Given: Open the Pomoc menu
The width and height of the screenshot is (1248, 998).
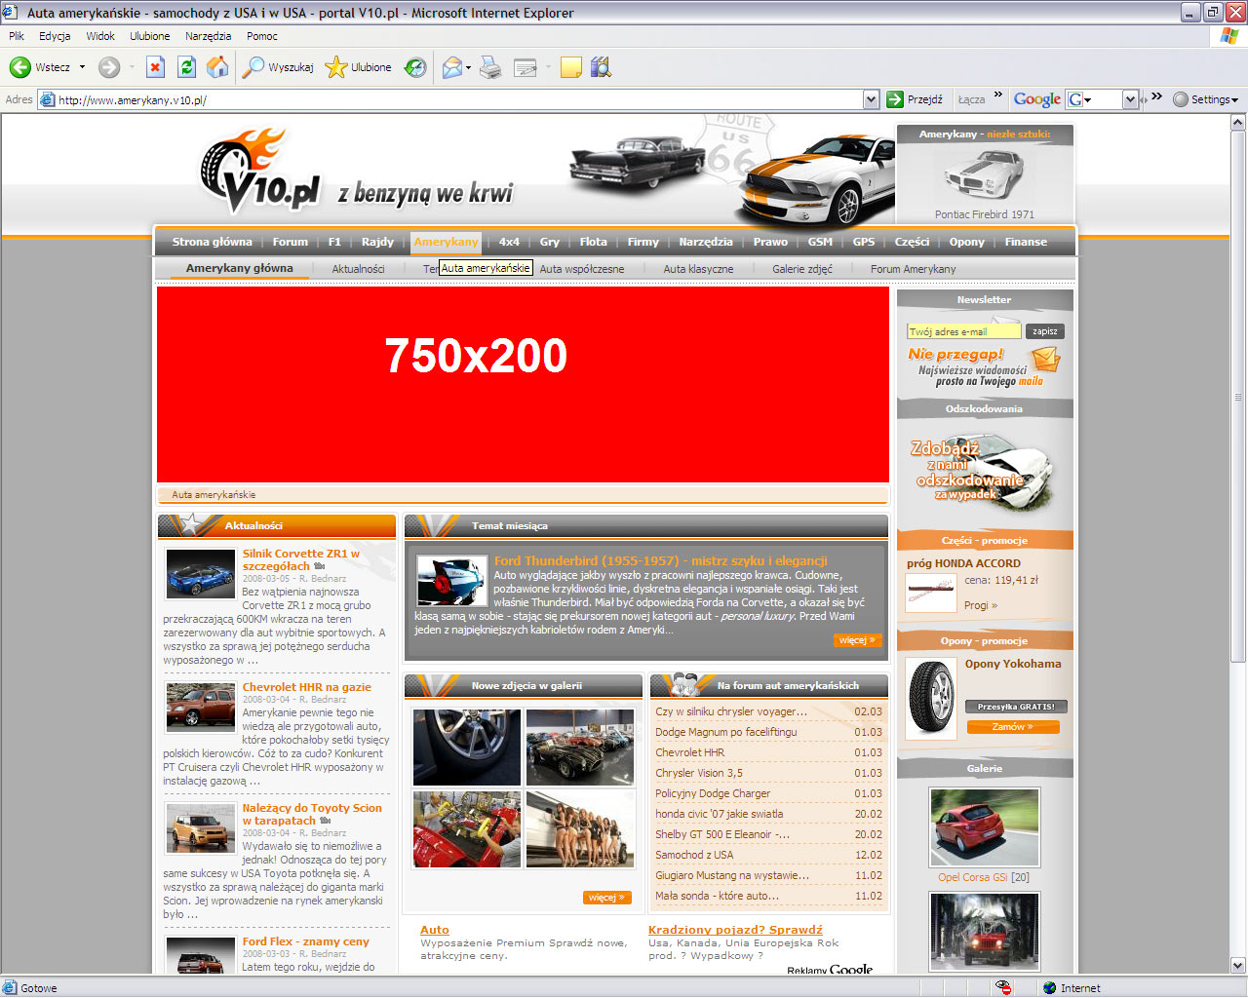Looking at the screenshot, I should [x=262, y=36].
